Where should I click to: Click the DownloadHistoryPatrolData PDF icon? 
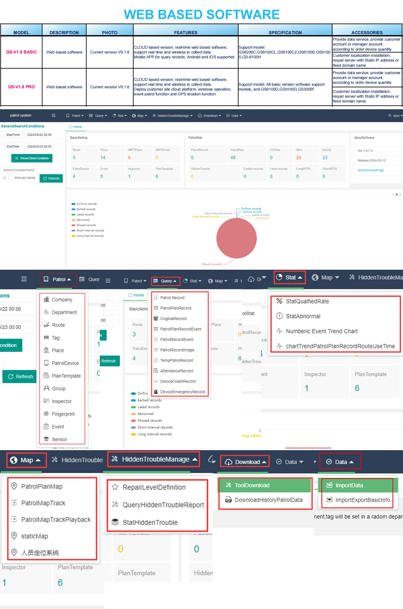pos(229,500)
